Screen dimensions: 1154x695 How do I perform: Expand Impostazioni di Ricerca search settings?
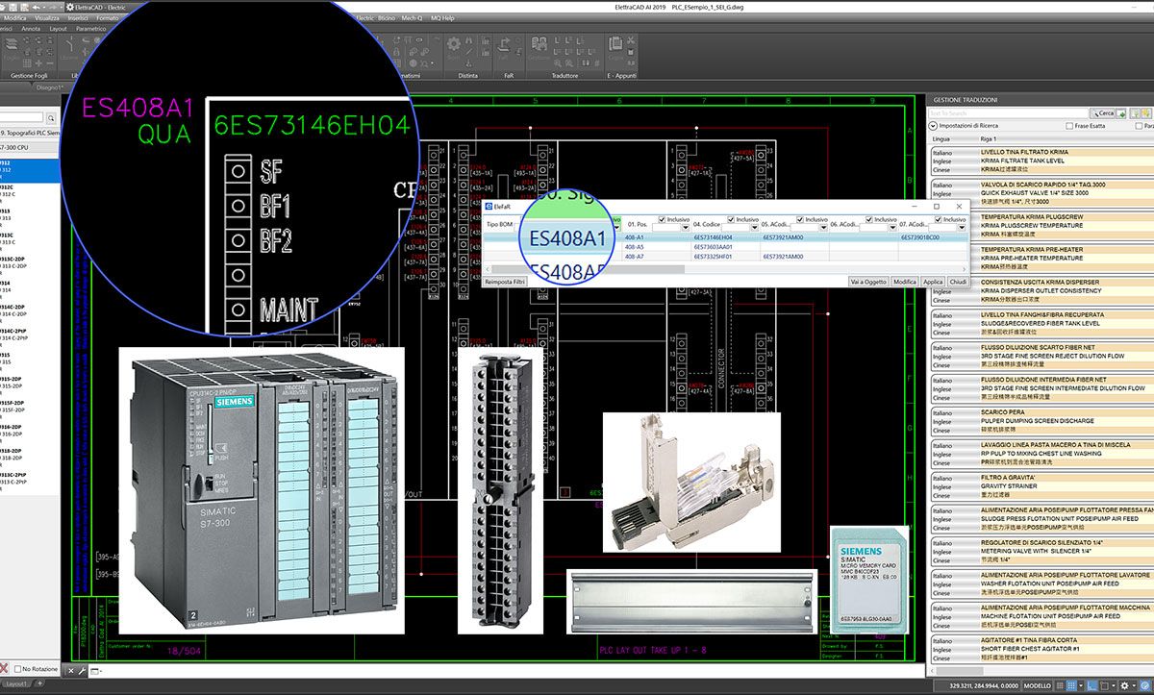(934, 126)
